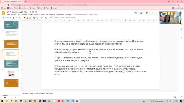Open the Windows Start menu
Screen dimensions: 184x103
(2, 101)
